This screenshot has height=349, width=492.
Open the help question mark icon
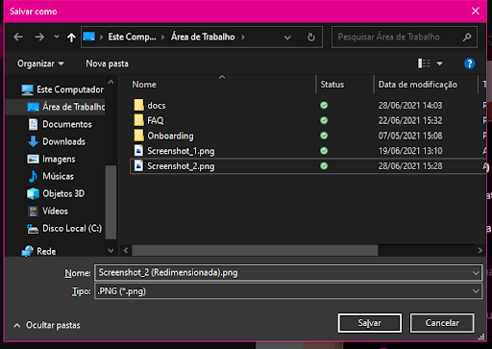coord(469,63)
